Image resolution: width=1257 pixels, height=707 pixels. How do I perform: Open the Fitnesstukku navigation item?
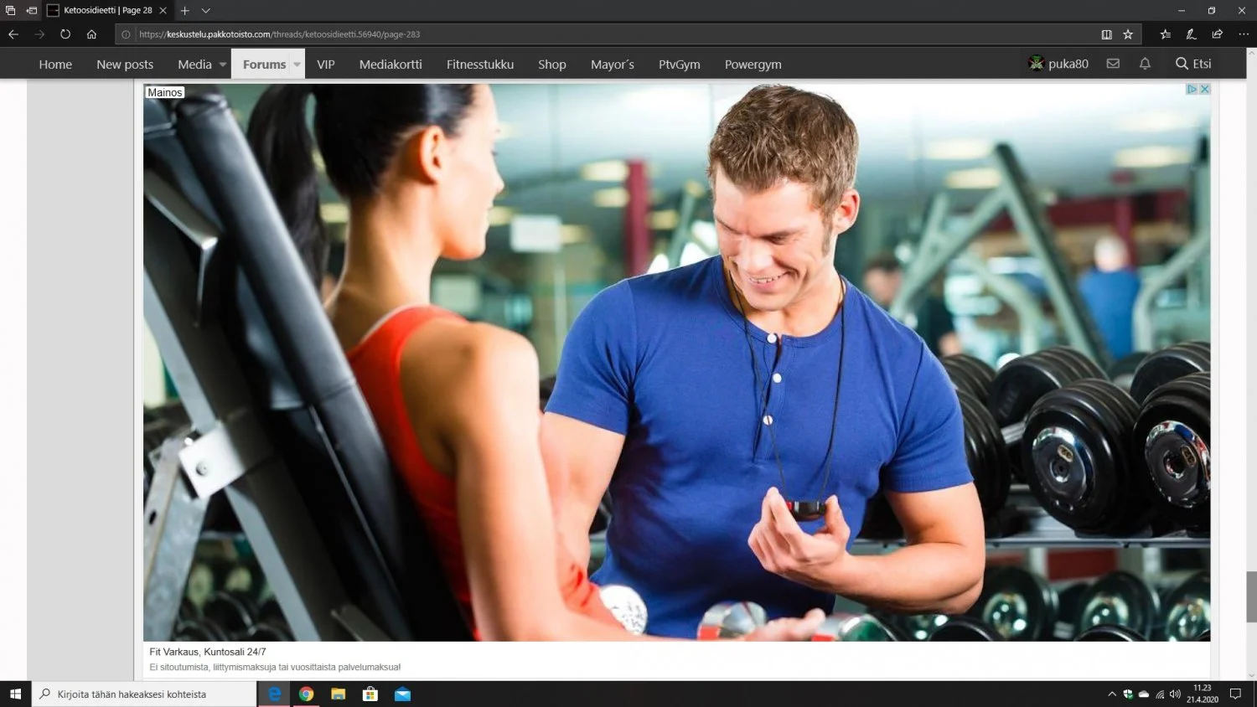click(x=479, y=65)
